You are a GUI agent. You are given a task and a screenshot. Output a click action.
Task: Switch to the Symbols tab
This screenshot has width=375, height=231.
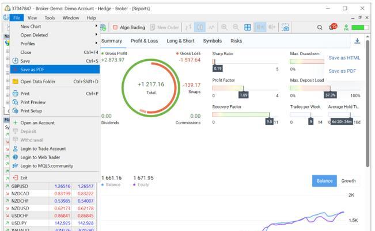(x=213, y=41)
